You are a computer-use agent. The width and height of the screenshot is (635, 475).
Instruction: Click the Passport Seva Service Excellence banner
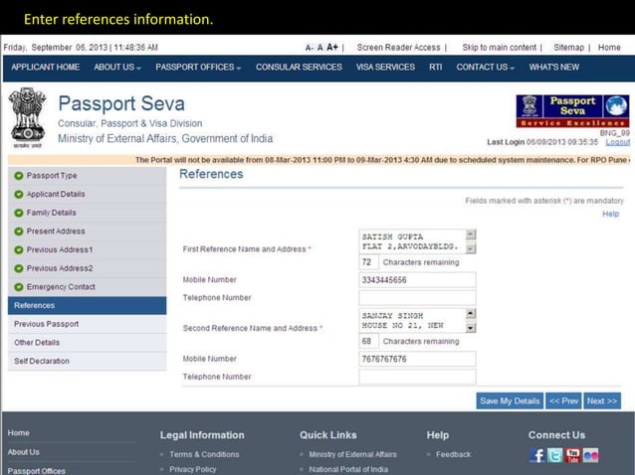pyautogui.click(x=572, y=111)
